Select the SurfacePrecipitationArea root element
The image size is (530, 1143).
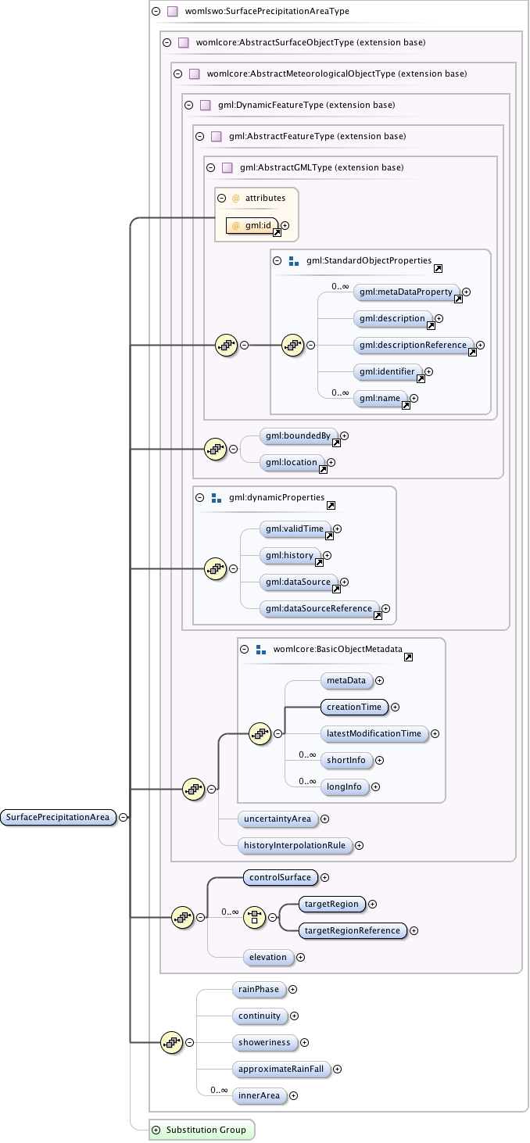tap(59, 818)
